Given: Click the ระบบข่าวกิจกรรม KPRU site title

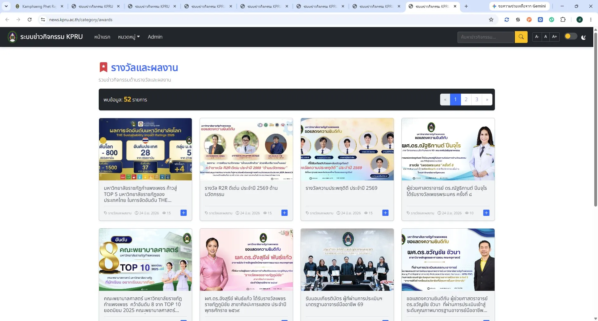Looking at the screenshot, I should point(51,37).
